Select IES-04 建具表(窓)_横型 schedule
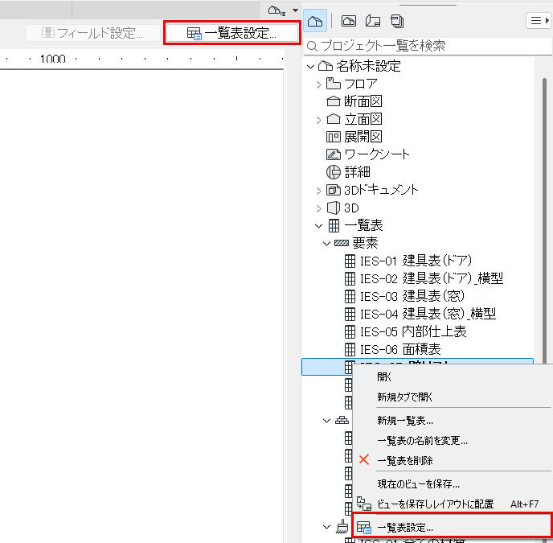Viewport: 553px width, 543px height. pos(428,314)
